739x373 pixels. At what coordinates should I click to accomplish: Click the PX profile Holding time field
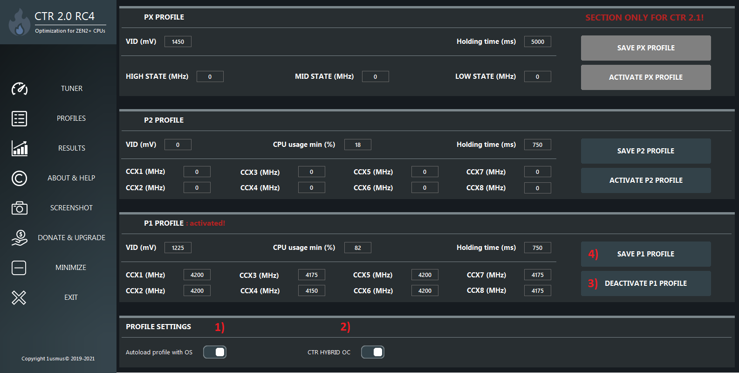point(538,41)
